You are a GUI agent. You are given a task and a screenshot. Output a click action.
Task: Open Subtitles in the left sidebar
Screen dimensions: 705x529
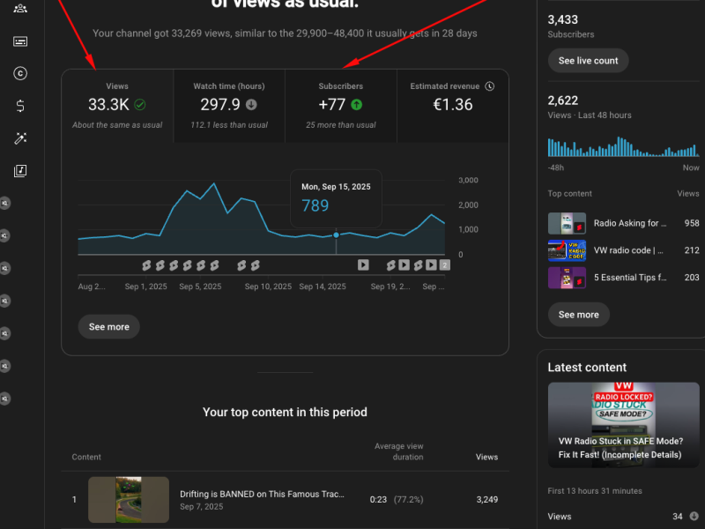[x=20, y=41]
